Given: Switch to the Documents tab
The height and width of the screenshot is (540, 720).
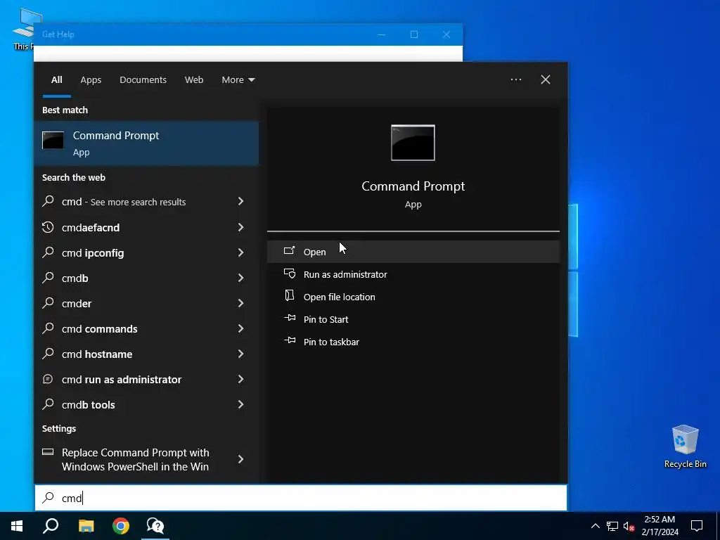Looking at the screenshot, I should pyautogui.click(x=143, y=80).
